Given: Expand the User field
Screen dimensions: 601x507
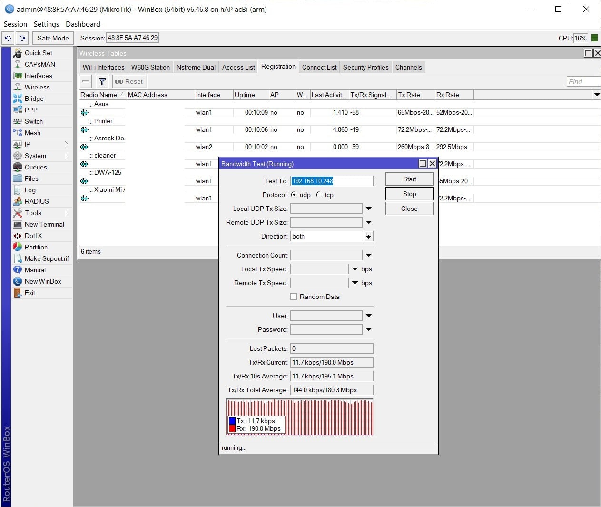Looking at the screenshot, I should (369, 316).
